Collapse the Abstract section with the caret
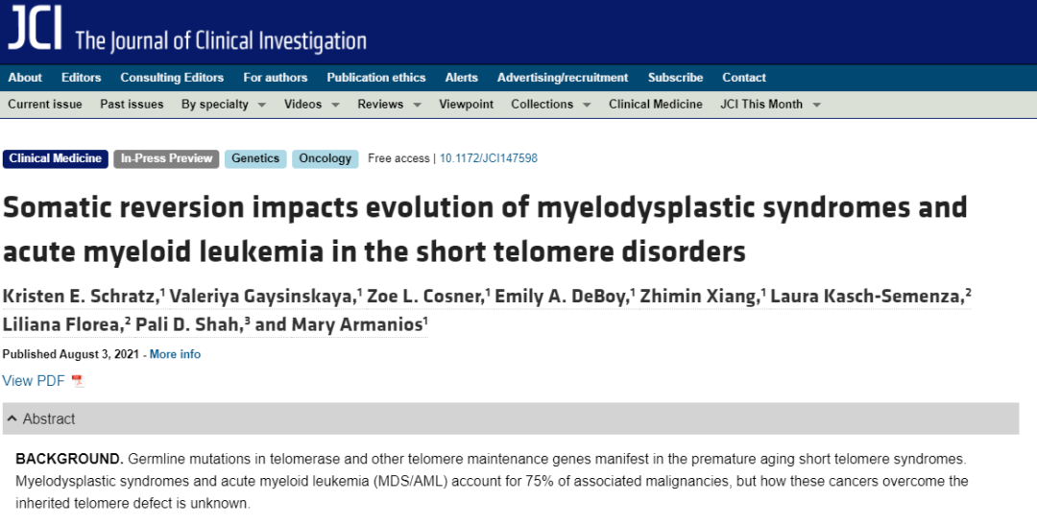The width and height of the screenshot is (1037, 525). click(x=12, y=418)
